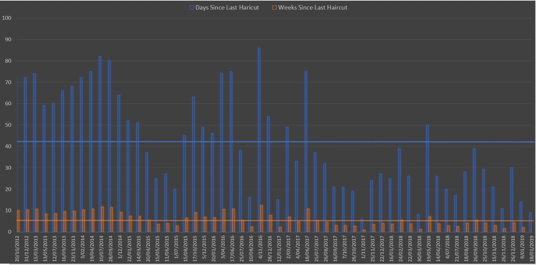Select the 'Days Since Last Haricut' legend label
536x265 pixels.
(227, 7)
